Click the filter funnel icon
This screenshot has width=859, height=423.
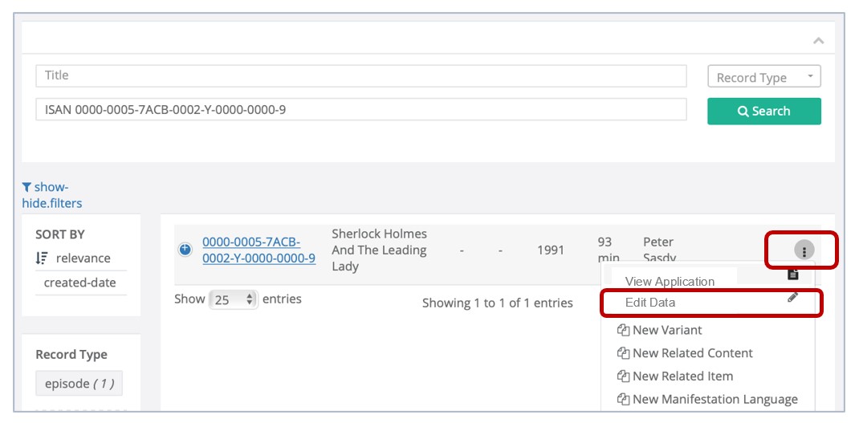pyautogui.click(x=26, y=187)
